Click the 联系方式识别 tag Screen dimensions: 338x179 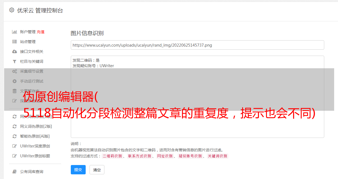pos(139,156)
